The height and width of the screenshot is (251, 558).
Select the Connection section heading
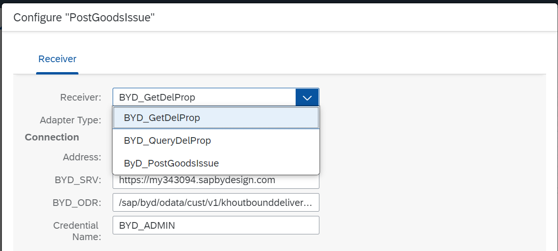coord(52,137)
